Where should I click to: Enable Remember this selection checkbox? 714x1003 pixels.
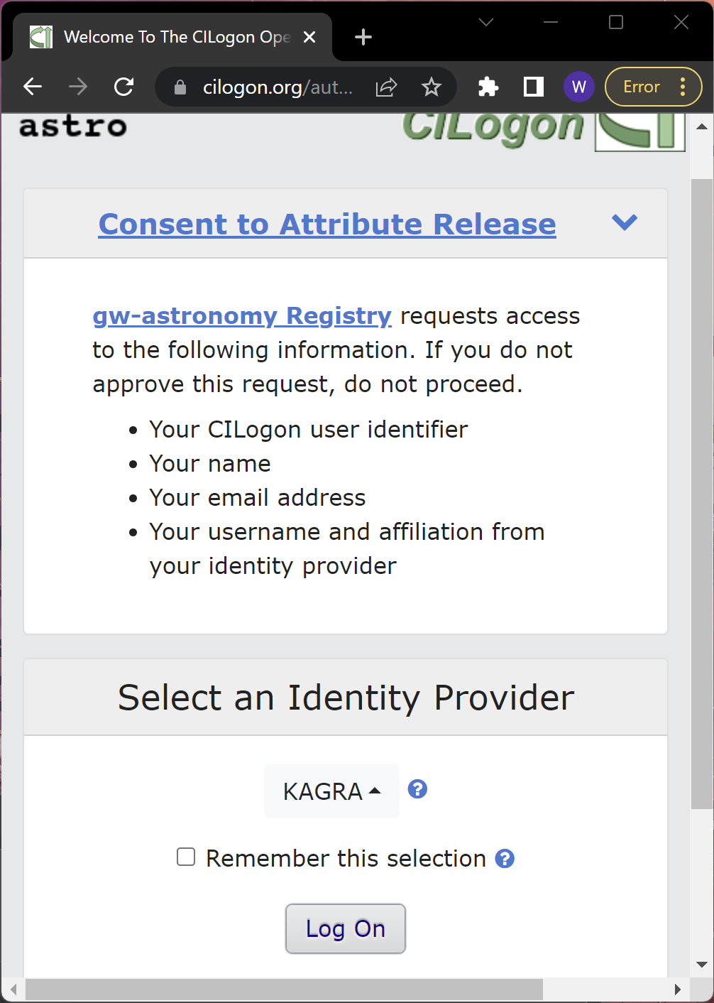(186, 857)
